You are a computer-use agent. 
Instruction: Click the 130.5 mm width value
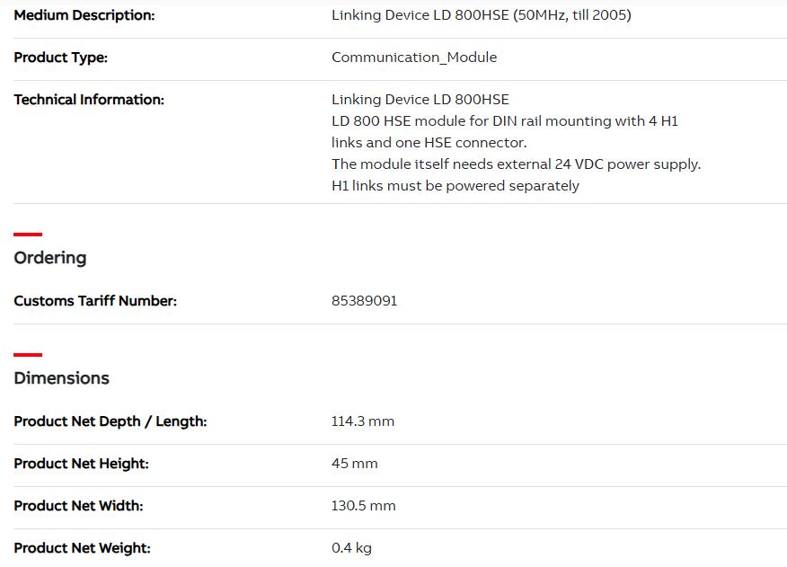pos(363,506)
